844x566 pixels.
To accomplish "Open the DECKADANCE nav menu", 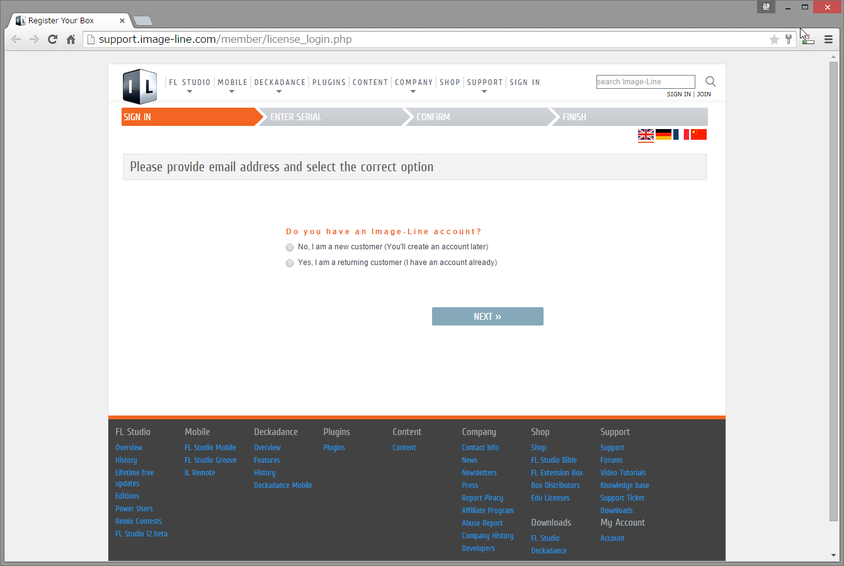I will (280, 82).
